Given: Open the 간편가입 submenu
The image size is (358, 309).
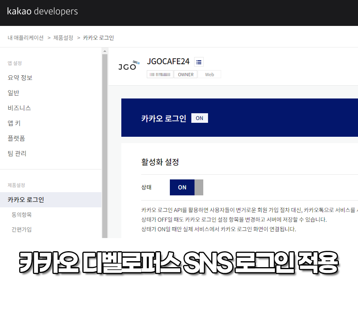Looking at the screenshot, I should tap(22, 229).
